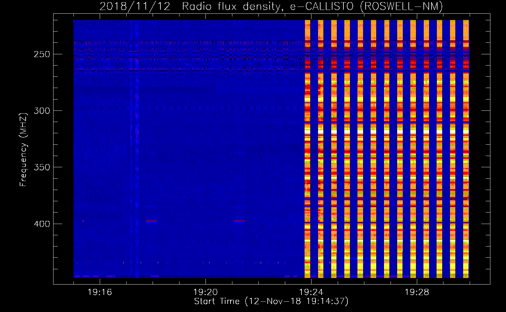Click the 250 frequency tick label

(42, 54)
